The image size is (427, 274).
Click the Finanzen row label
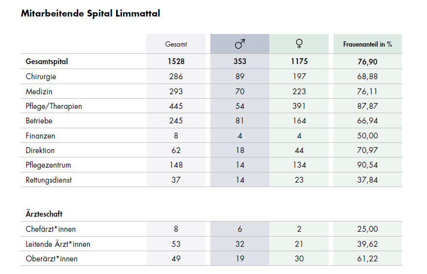pyautogui.click(x=40, y=136)
